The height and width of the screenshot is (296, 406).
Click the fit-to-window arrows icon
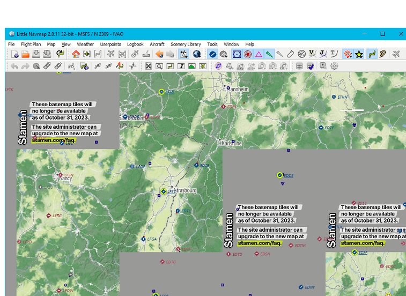[149, 66]
